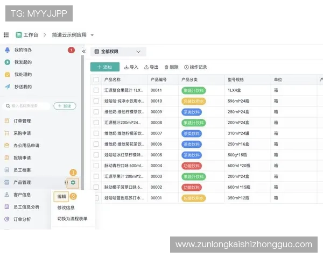Click the 客户信息 person icon
Image resolution: width=323 pixels, height=258 pixels.
point(7,195)
